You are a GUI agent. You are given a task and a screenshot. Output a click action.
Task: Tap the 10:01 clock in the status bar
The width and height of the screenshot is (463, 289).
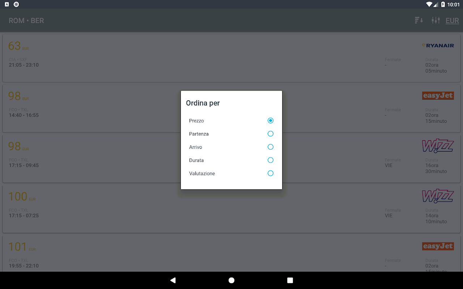pos(453,4)
